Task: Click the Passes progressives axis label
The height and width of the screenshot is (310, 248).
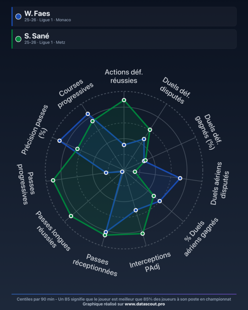Action: (27, 184)
